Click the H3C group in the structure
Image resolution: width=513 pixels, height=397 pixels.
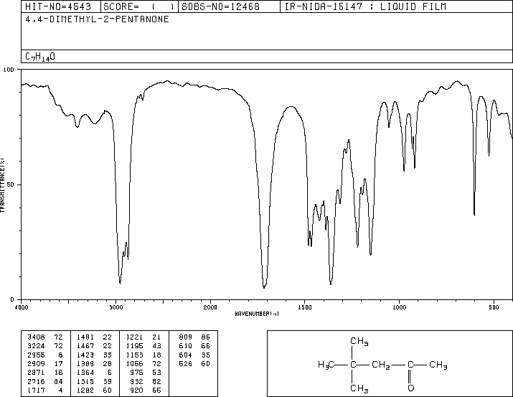pos(326,365)
